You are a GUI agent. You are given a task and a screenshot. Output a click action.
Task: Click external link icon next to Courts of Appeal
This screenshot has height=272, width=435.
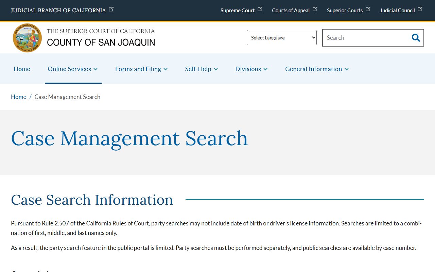pos(315,9)
